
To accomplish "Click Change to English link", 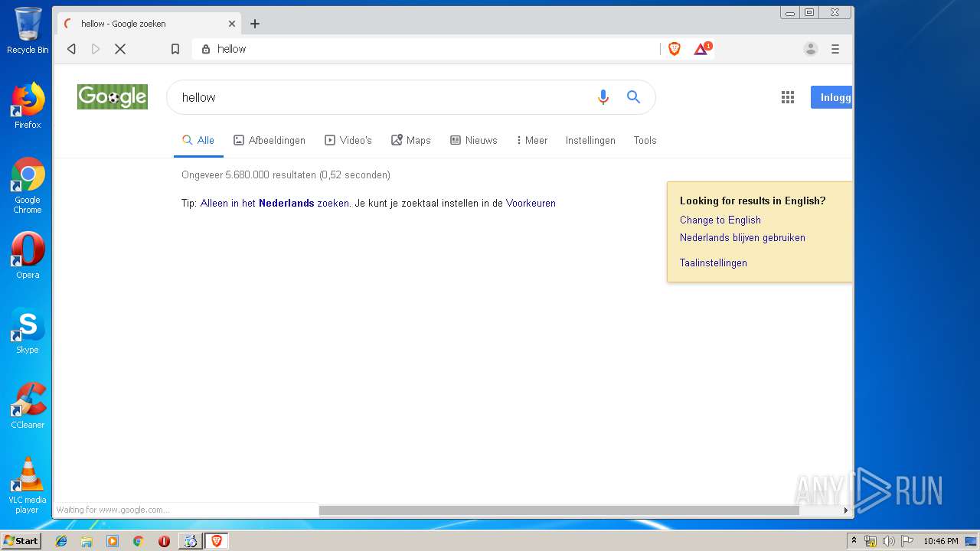I will (x=720, y=220).
